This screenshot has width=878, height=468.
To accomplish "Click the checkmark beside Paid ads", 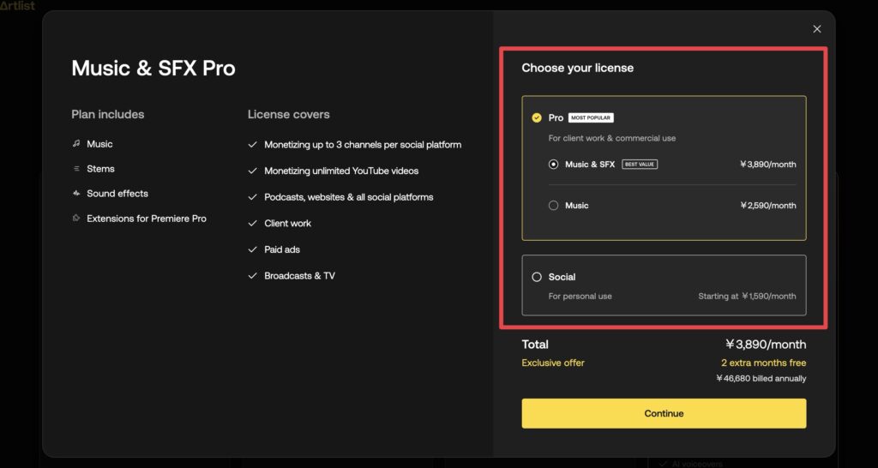I will (x=253, y=249).
